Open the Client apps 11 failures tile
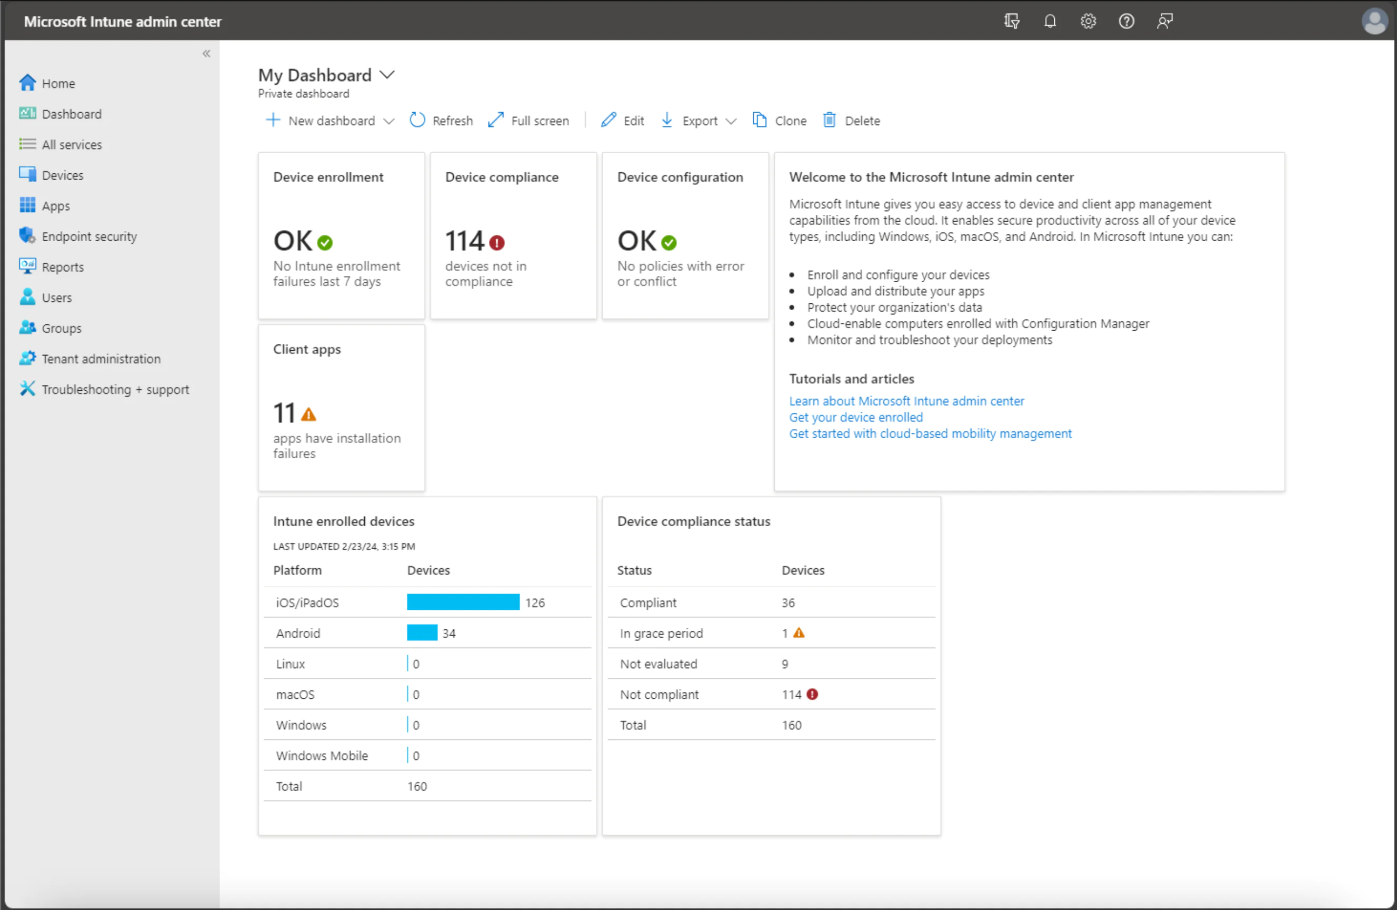The image size is (1397, 910). pos(341,408)
